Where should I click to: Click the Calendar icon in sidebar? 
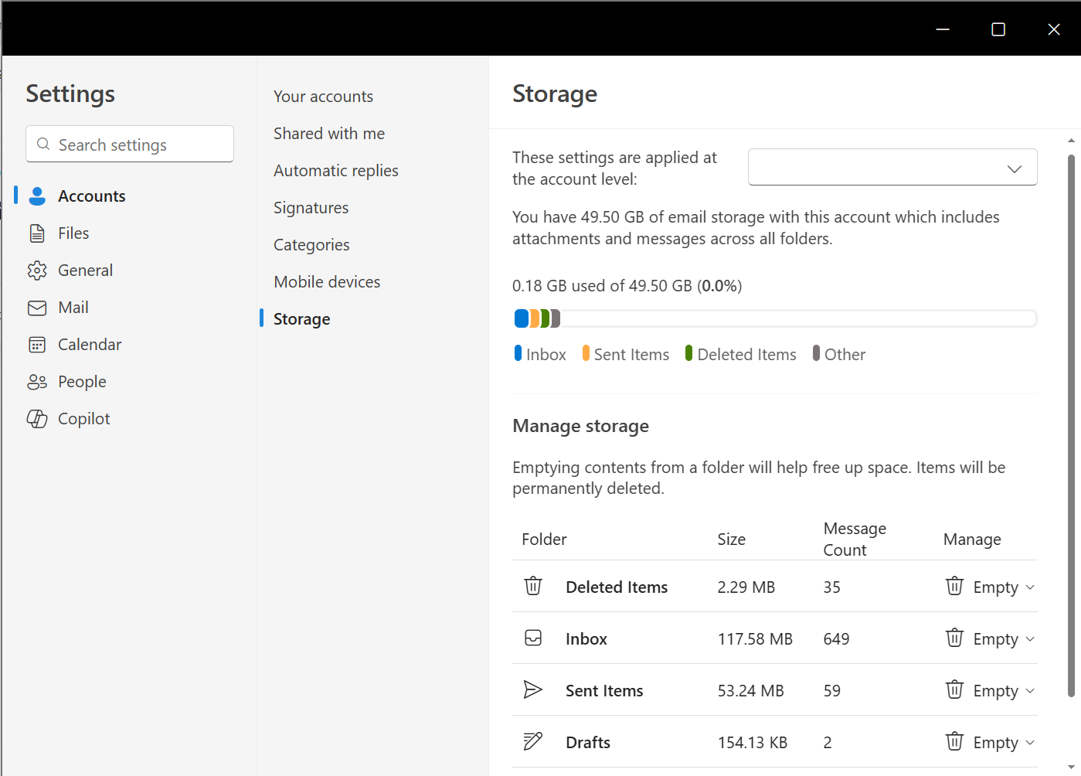click(37, 345)
